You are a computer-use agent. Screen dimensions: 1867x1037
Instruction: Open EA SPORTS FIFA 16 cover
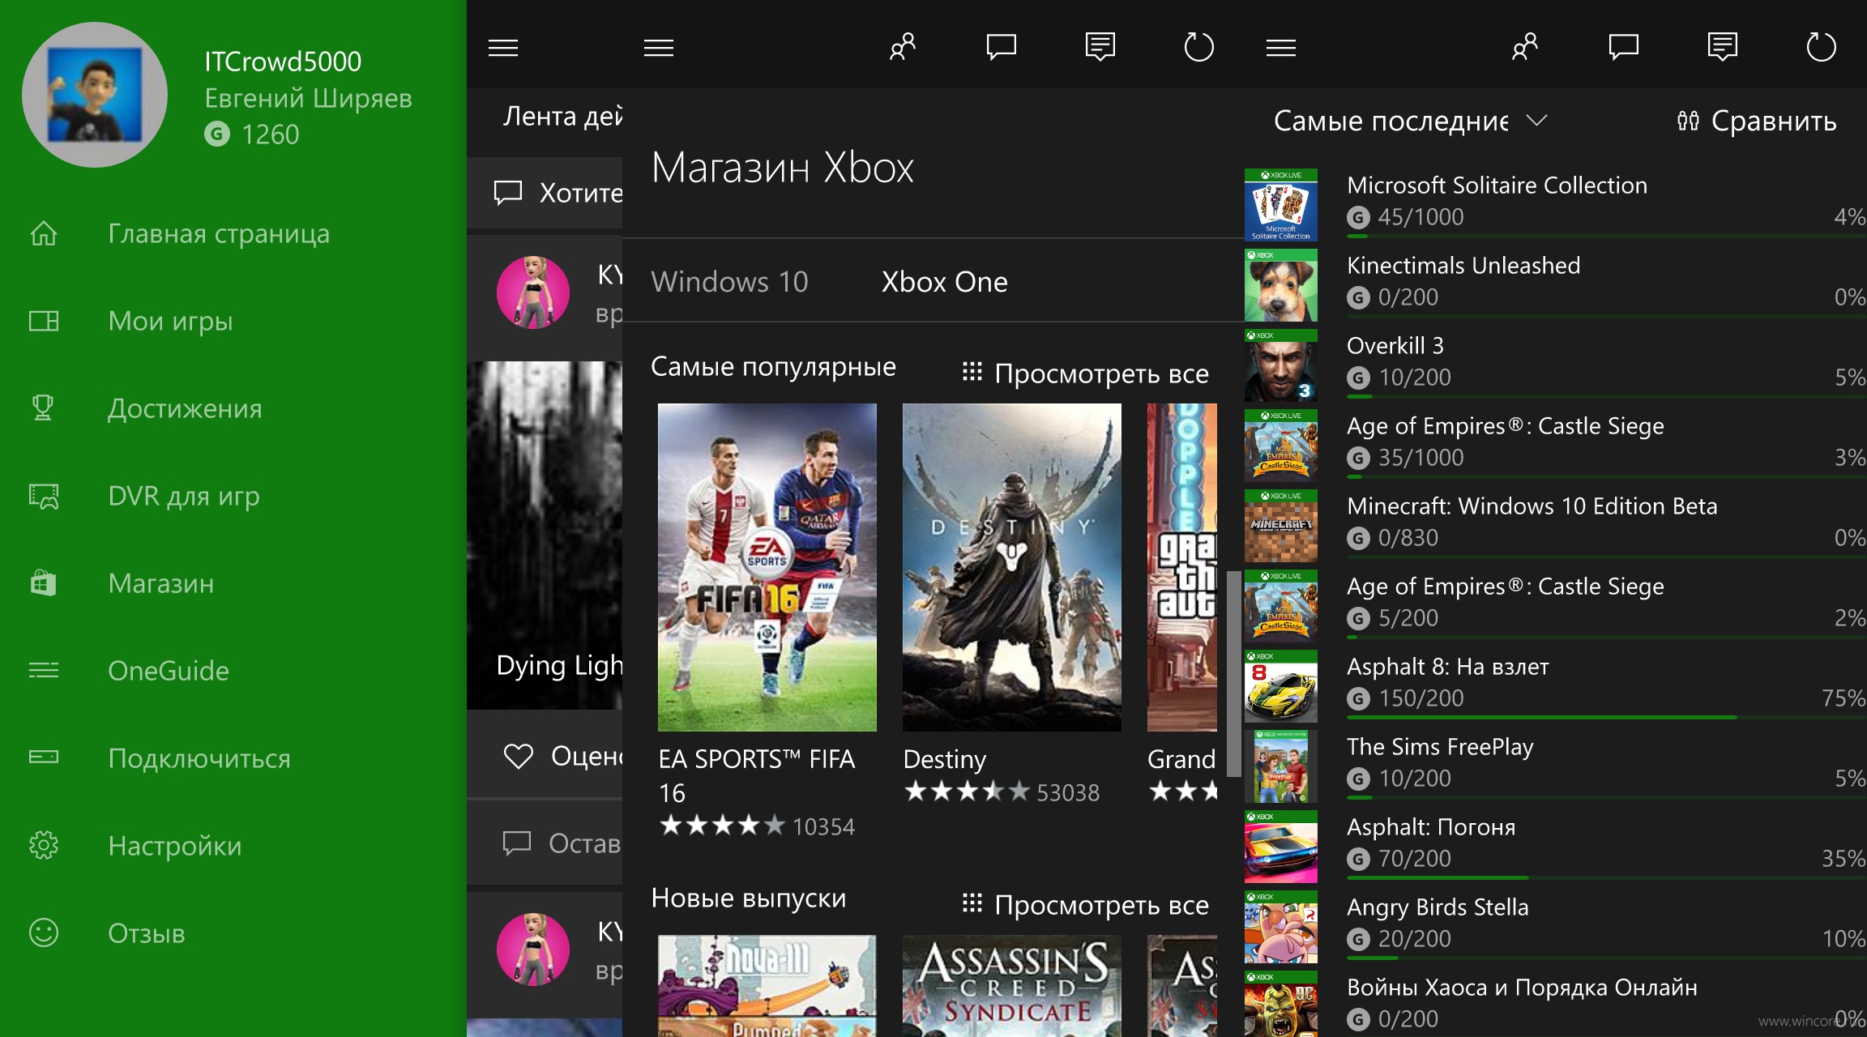click(x=767, y=567)
